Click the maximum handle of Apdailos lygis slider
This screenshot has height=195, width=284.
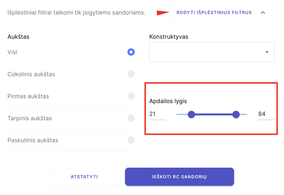236,114
